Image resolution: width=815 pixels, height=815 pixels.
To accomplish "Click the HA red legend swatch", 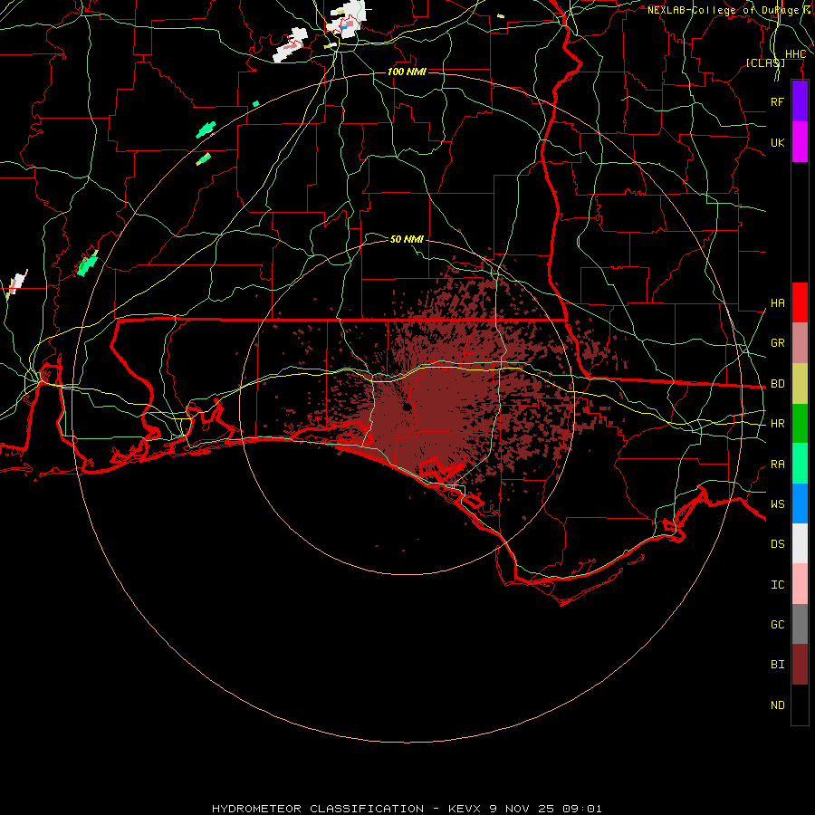I will point(800,302).
